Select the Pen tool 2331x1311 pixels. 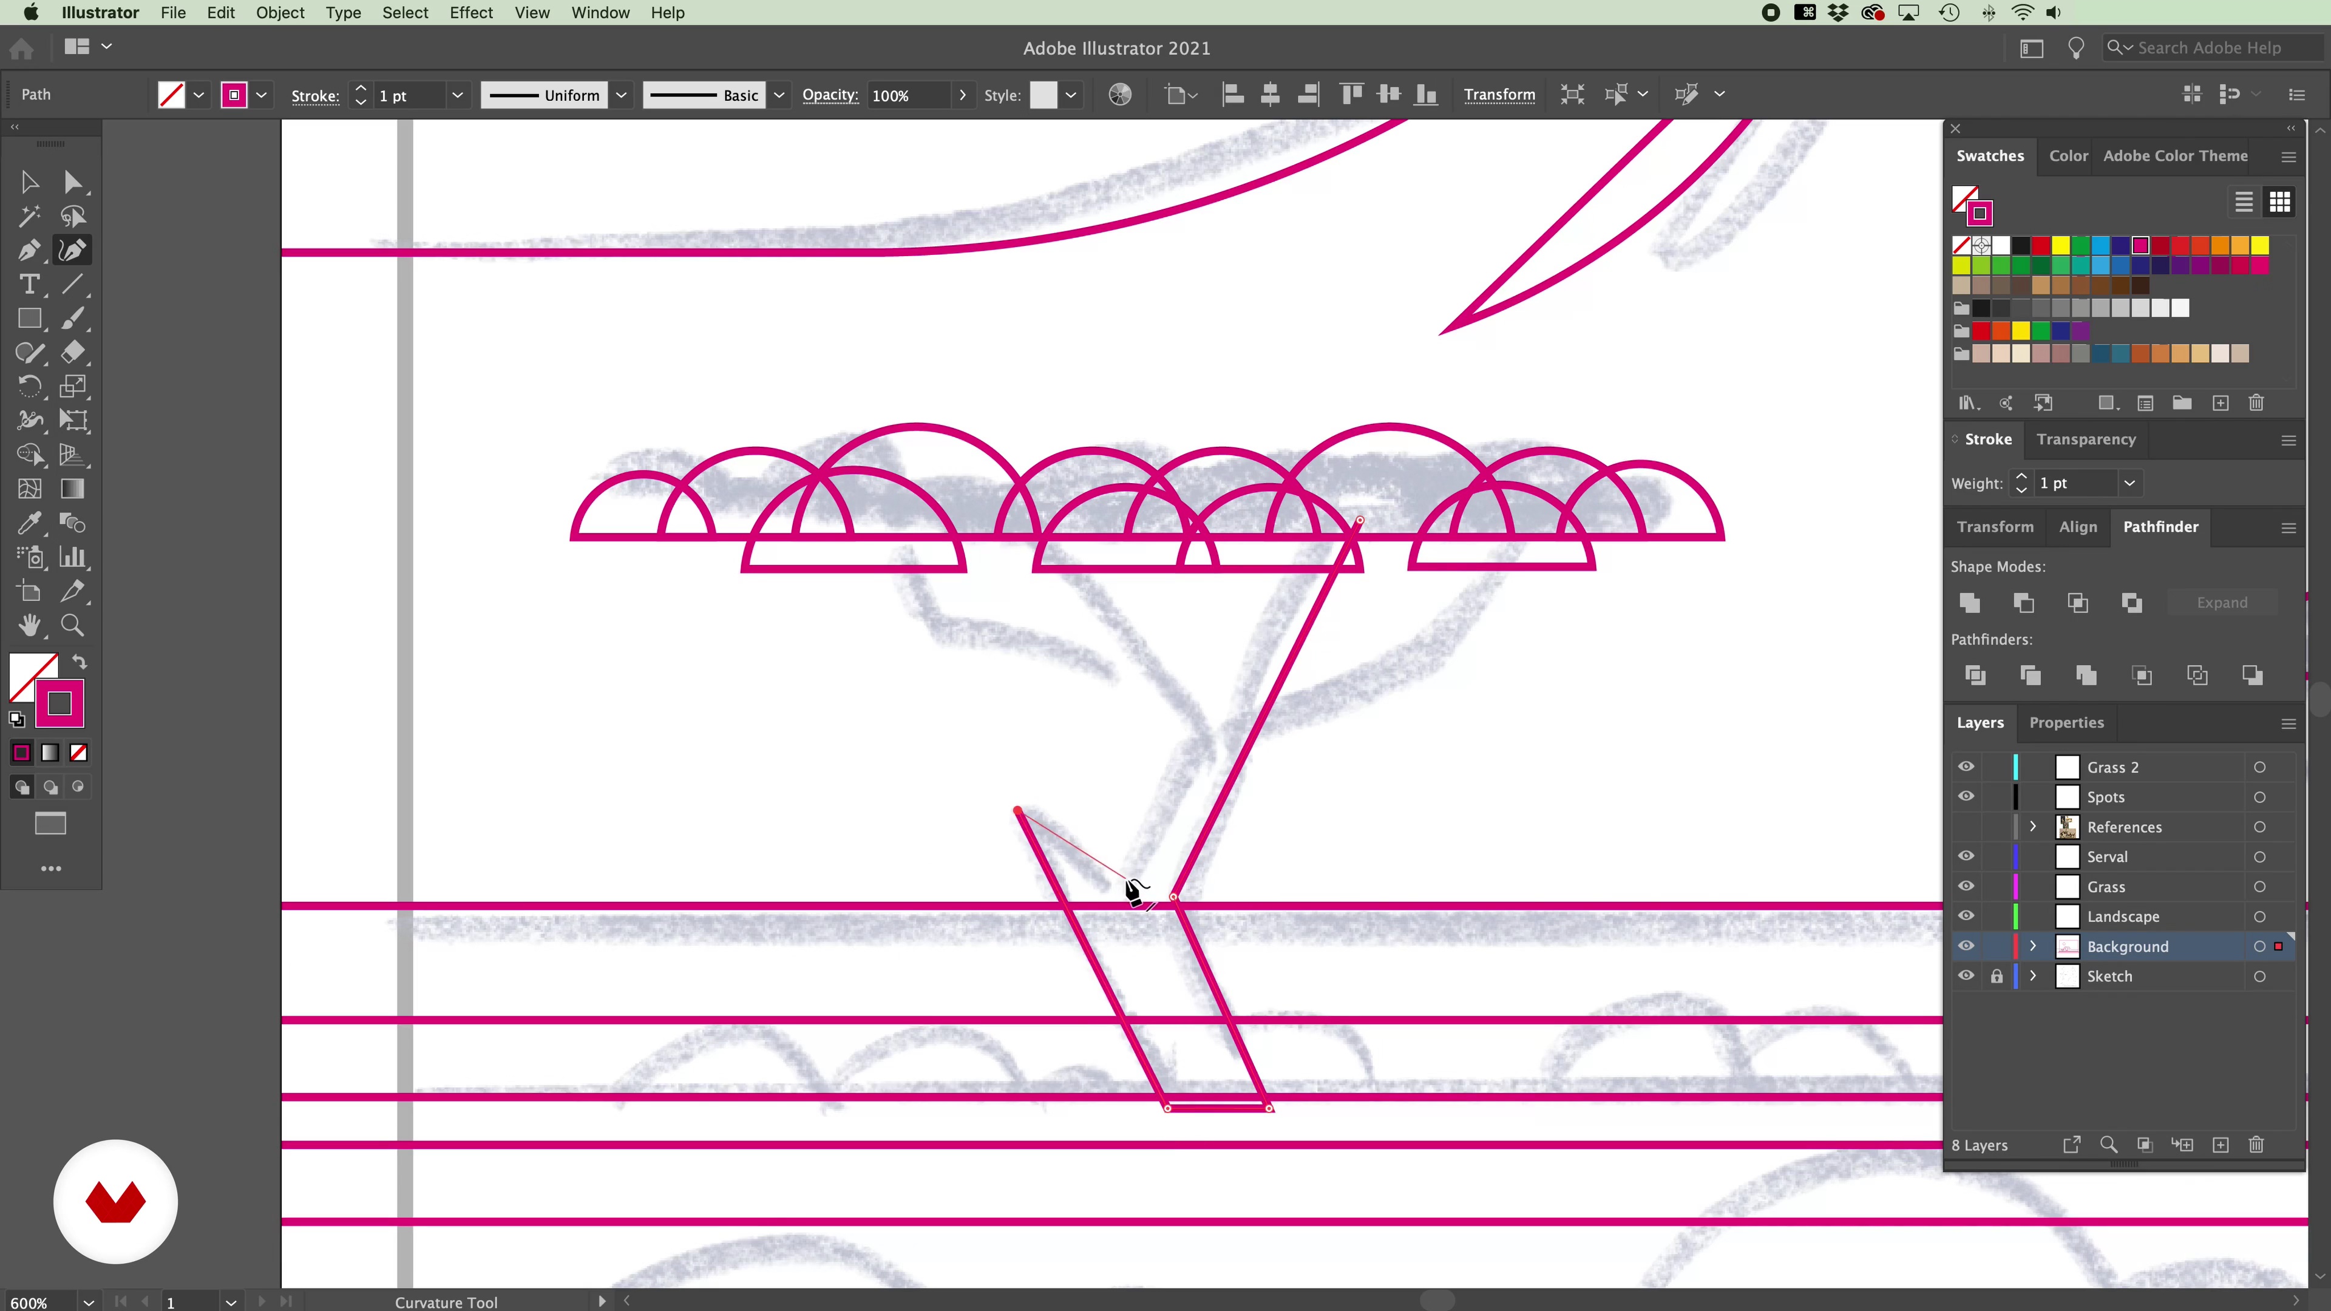pyautogui.click(x=29, y=249)
